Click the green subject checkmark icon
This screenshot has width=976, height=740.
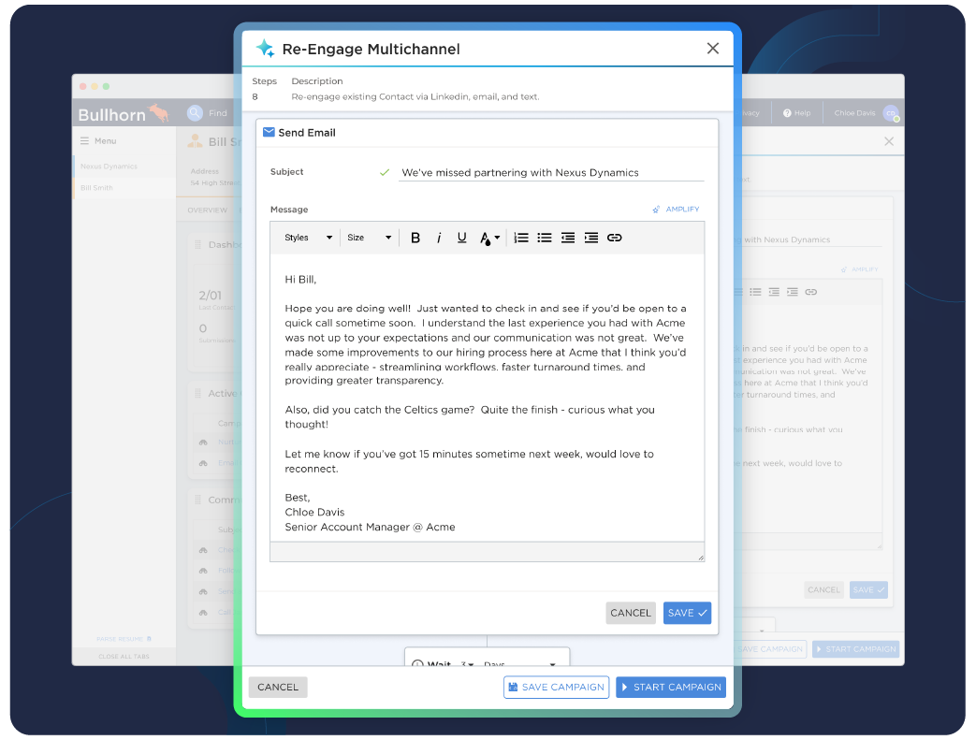coord(385,172)
